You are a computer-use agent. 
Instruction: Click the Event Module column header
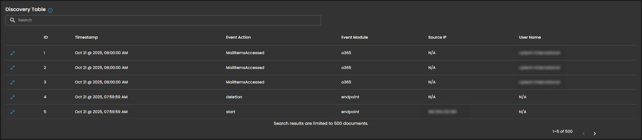354,37
